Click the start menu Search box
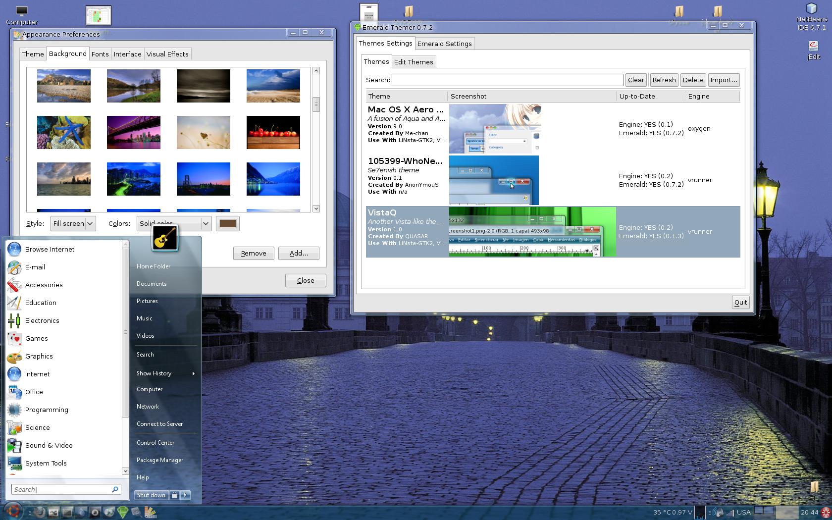The image size is (832, 520). click(66, 489)
